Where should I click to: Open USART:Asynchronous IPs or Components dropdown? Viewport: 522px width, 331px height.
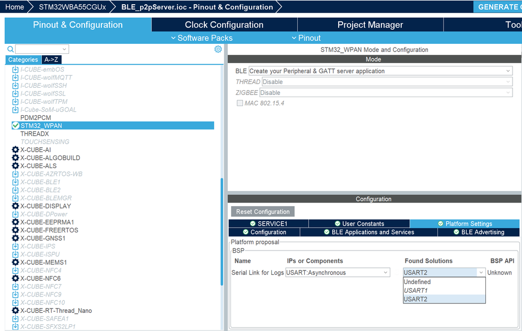pyautogui.click(x=338, y=273)
